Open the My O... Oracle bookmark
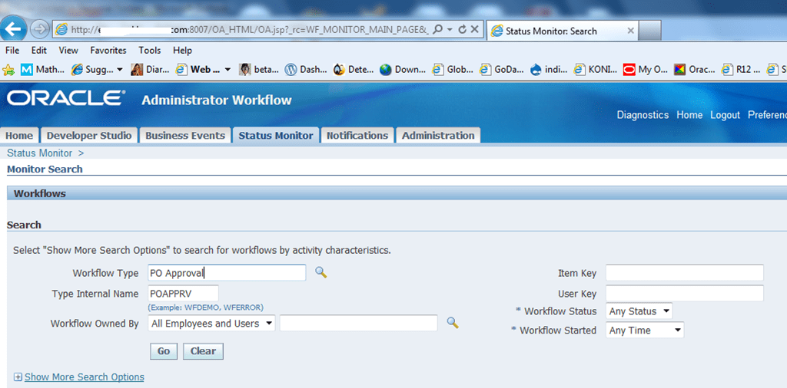Viewport: 787px width, 388px height. pyautogui.click(x=646, y=70)
